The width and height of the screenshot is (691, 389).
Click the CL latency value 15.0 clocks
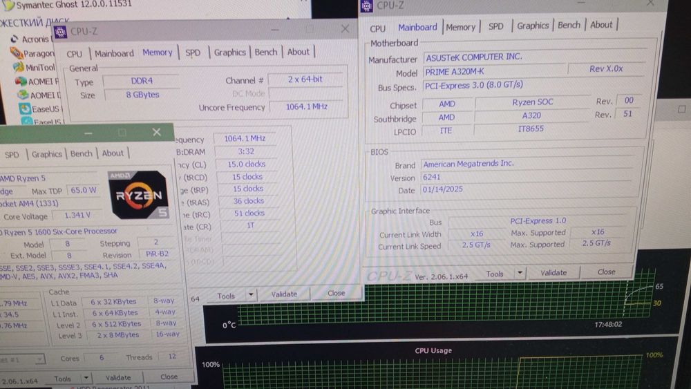coord(247,164)
